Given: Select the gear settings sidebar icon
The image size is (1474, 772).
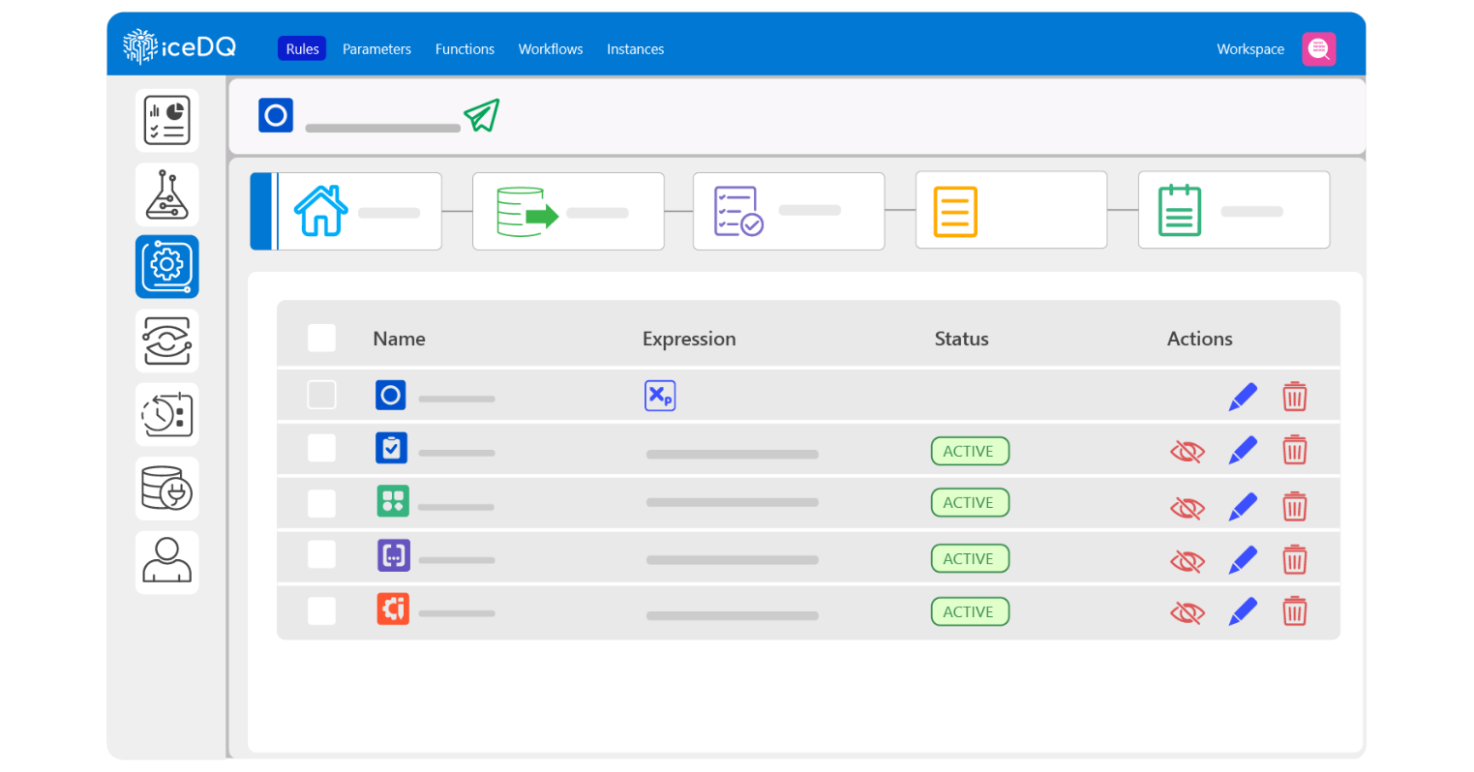Looking at the screenshot, I should pyautogui.click(x=167, y=266).
